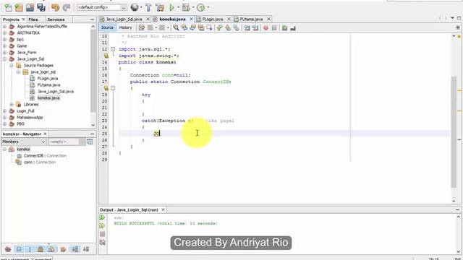The image size is (463, 260).
Task: Expand Login_Full project node
Action: [4, 110]
